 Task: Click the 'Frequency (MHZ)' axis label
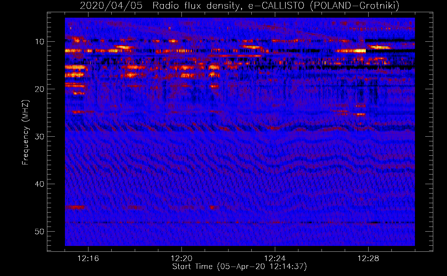[25, 132]
